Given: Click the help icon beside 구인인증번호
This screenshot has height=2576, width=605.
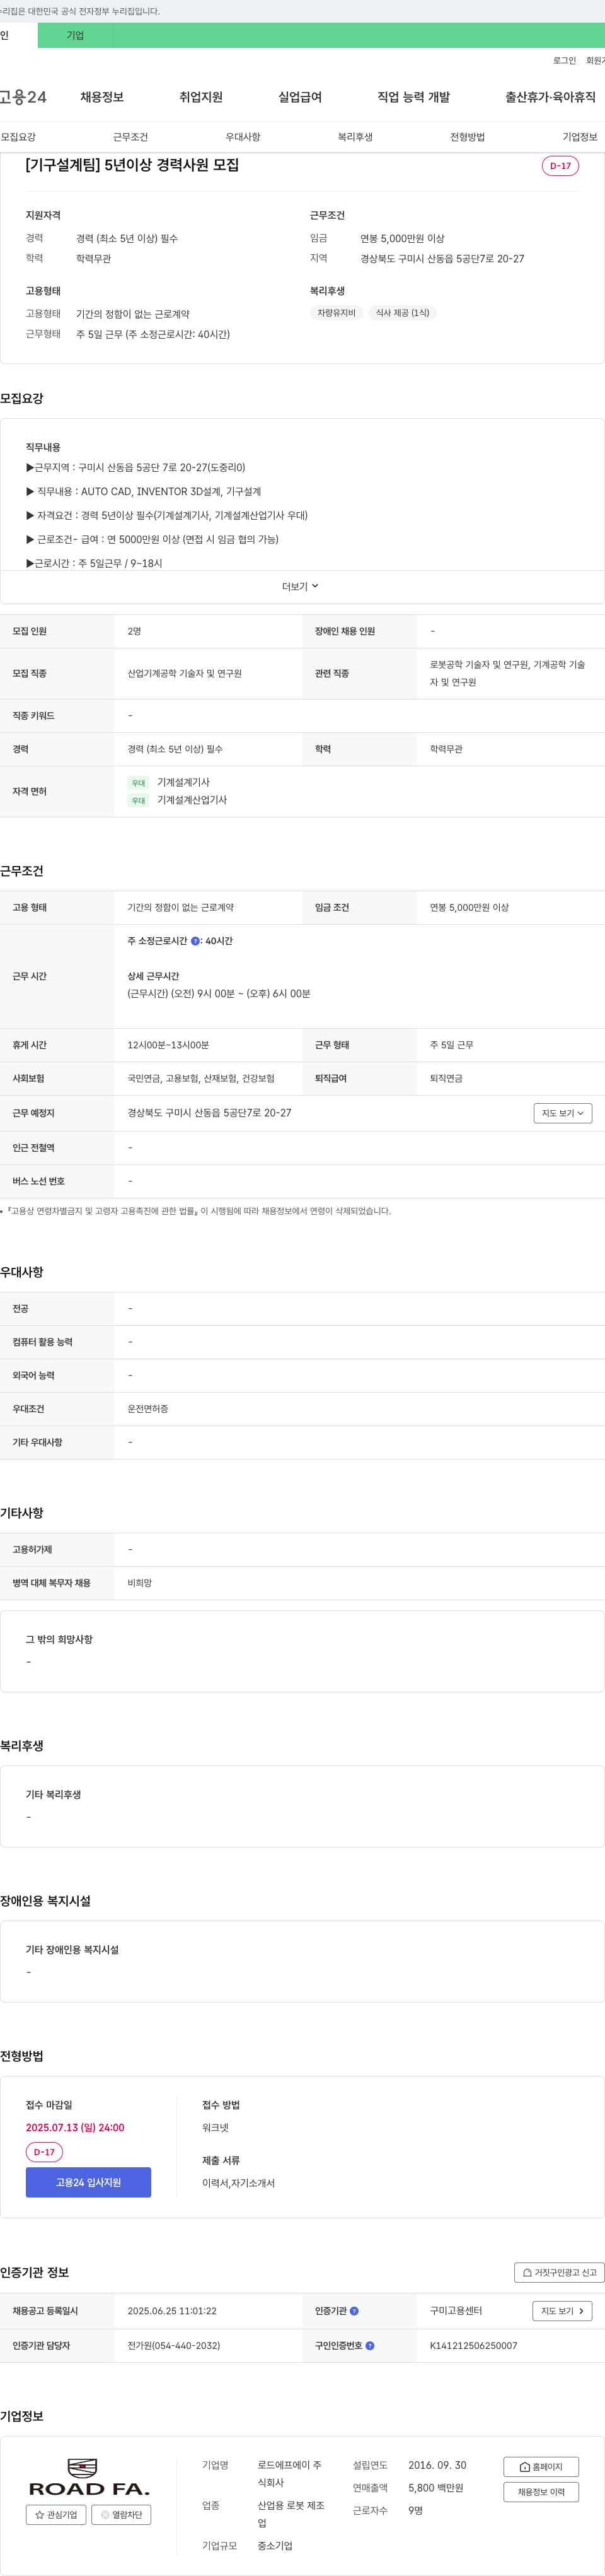Looking at the screenshot, I should click(371, 2345).
